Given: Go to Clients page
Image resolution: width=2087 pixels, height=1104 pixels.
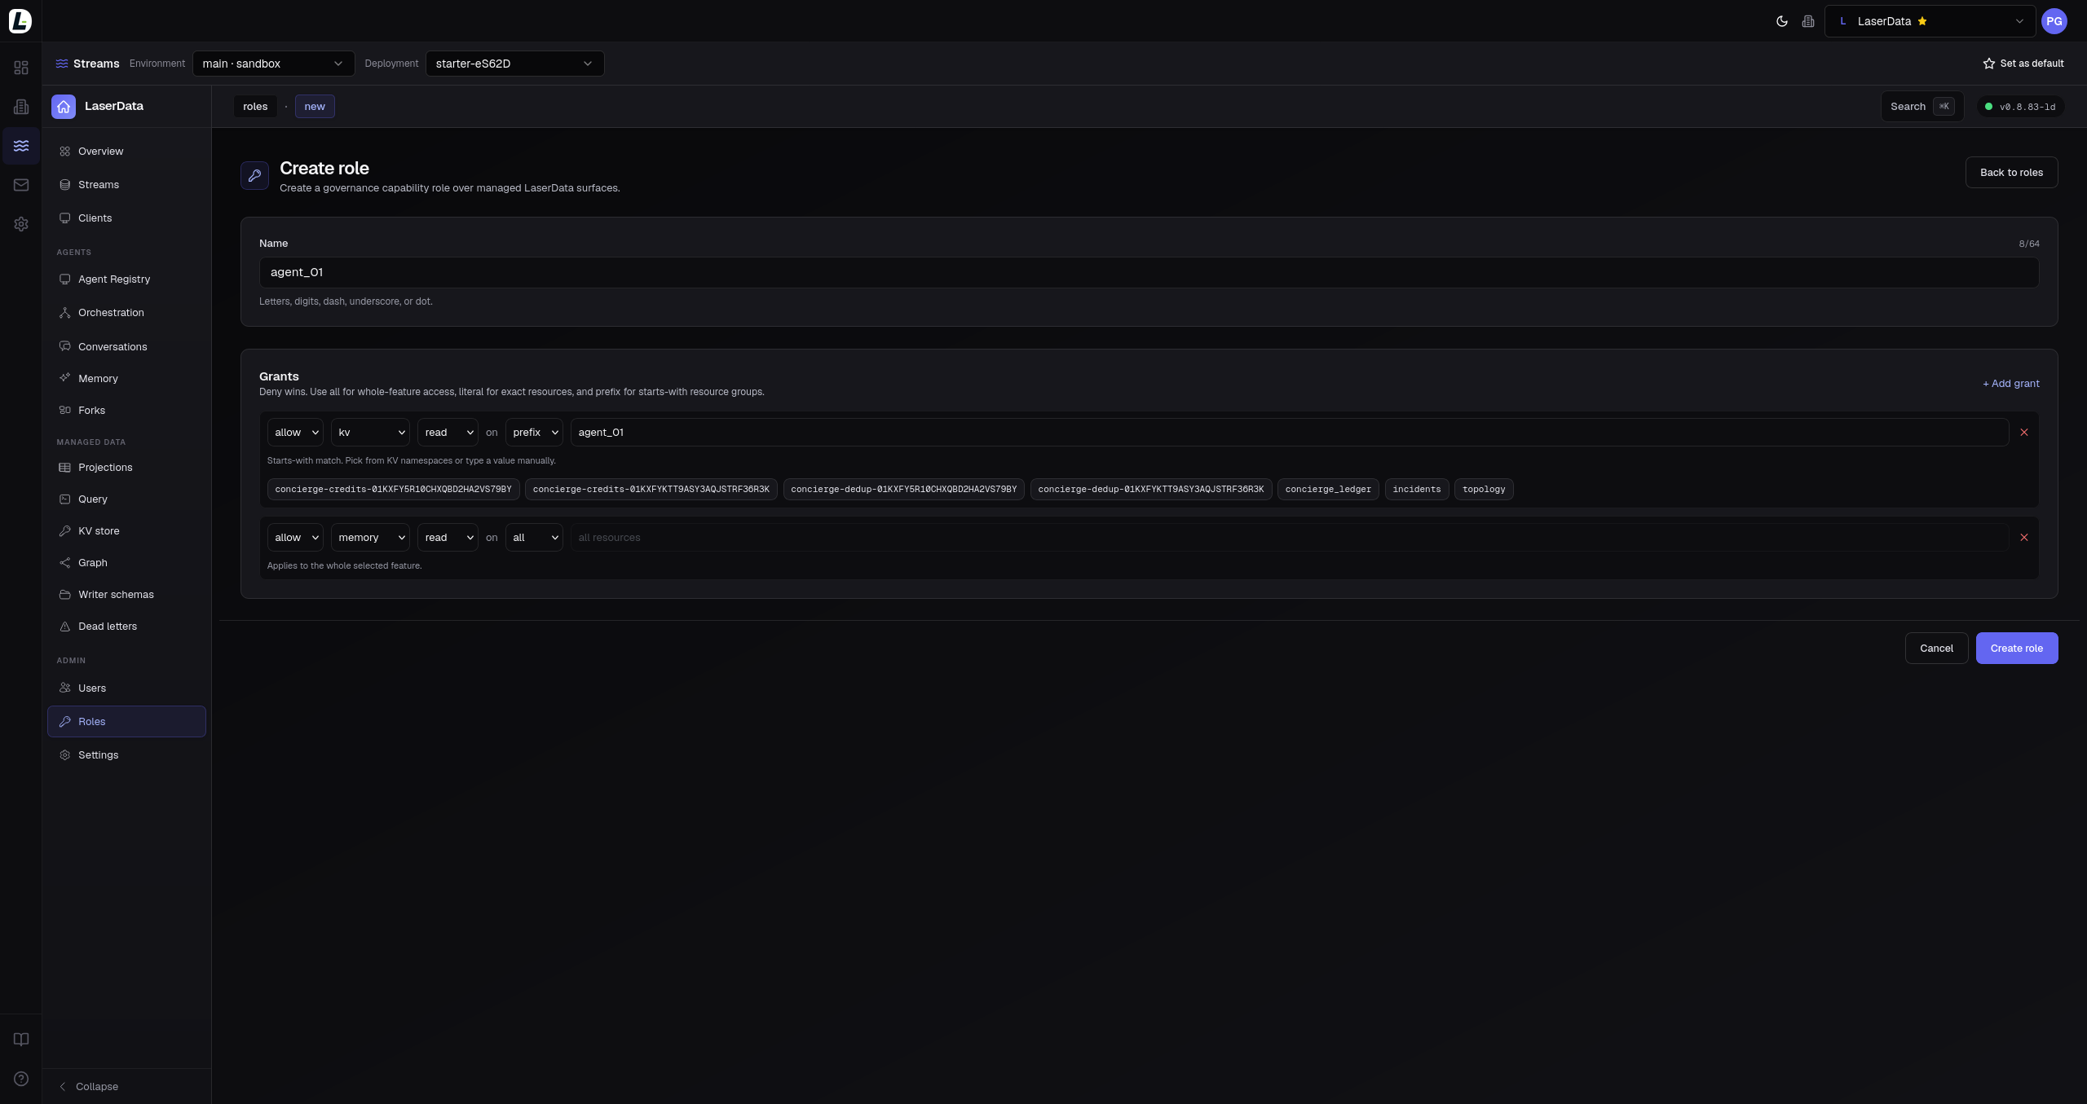Looking at the screenshot, I should coord(126,218).
